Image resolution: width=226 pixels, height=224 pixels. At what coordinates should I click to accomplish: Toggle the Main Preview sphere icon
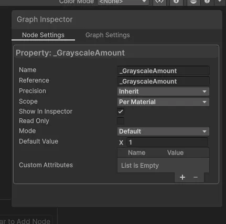coord(193,2)
